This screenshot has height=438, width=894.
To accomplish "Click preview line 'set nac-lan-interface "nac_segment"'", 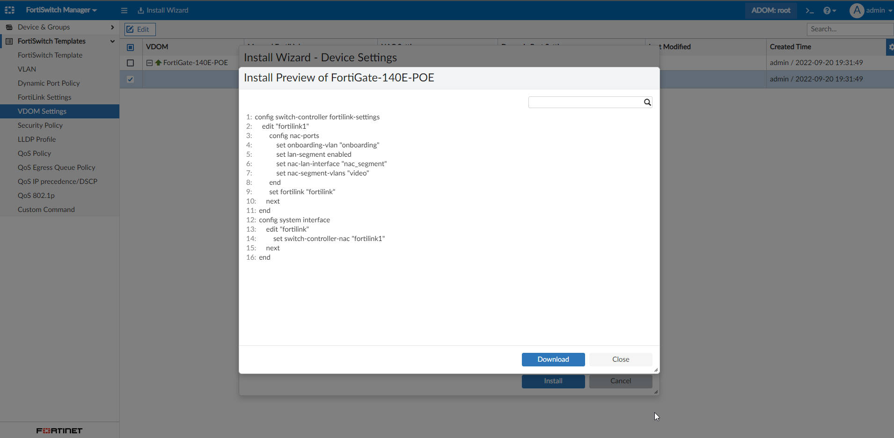I will tap(331, 164).
